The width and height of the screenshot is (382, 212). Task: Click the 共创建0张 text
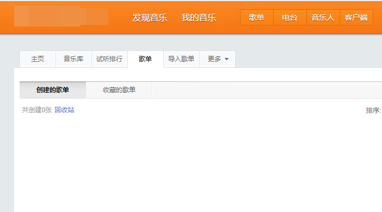point(37,110)
